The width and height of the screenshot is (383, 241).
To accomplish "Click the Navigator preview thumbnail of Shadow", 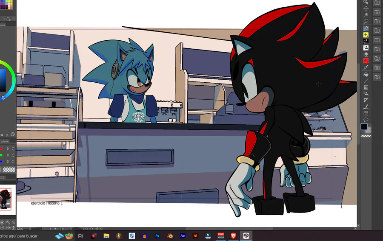I will 6,199.
